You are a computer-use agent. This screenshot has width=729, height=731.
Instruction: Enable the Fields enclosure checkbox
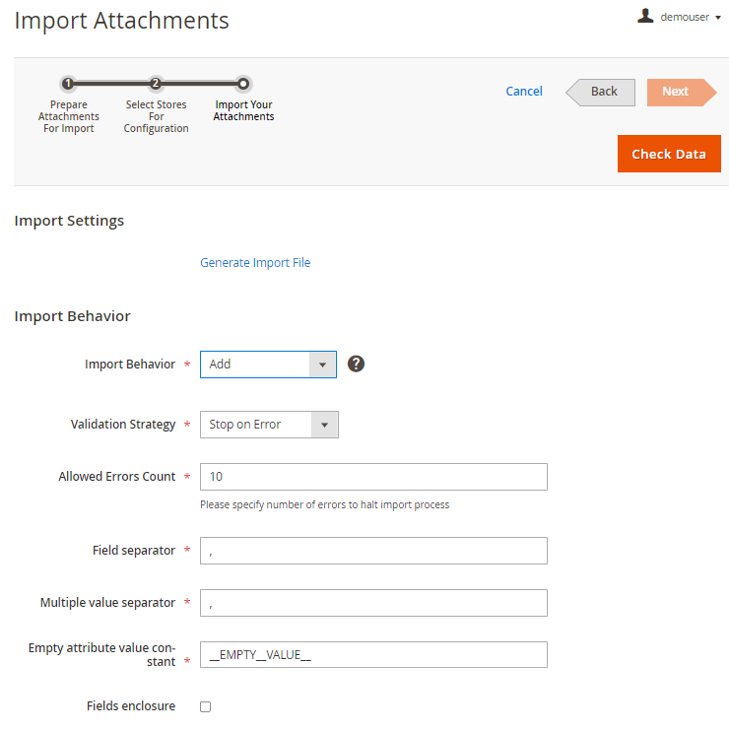(x=206, y=706)
